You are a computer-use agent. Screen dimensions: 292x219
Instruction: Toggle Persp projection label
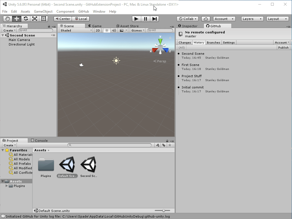pyautogui.click(x=159, y=61)
